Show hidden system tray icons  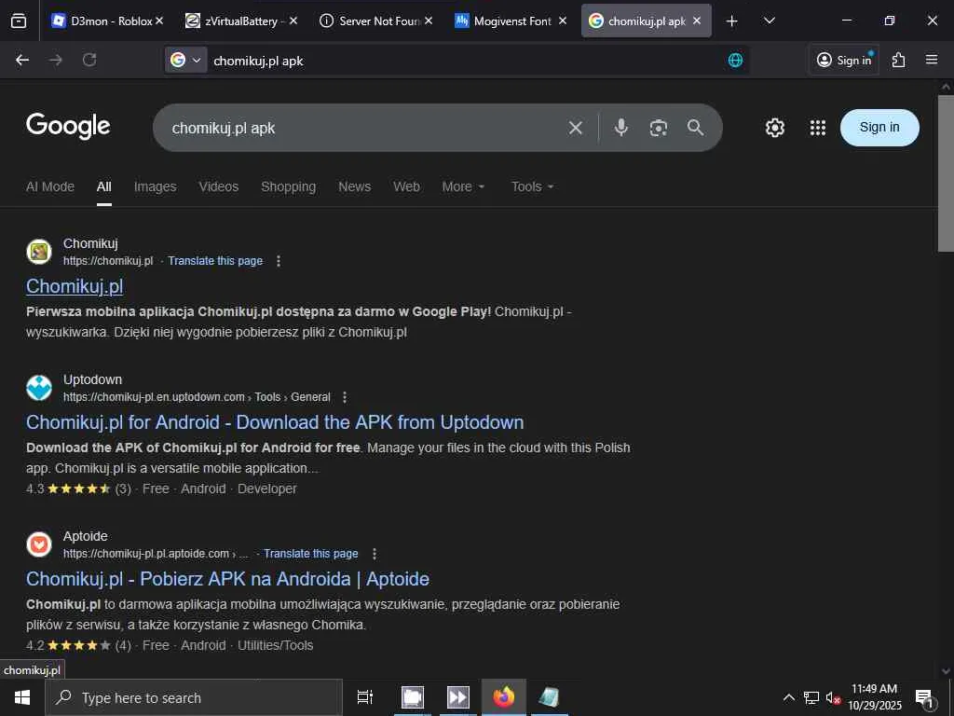(x=788, y=697)
